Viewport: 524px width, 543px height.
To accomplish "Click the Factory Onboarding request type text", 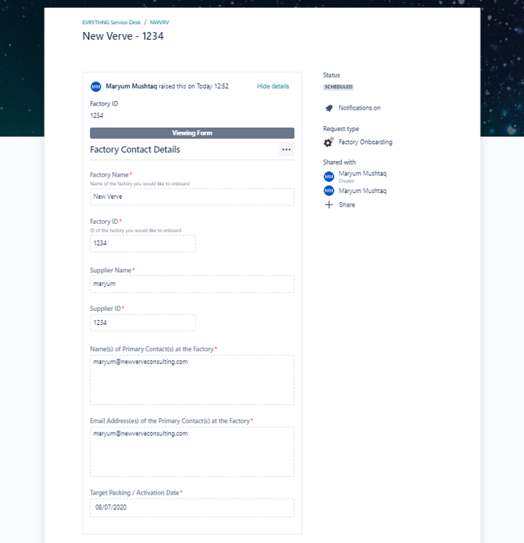I will tap(365, 143).
